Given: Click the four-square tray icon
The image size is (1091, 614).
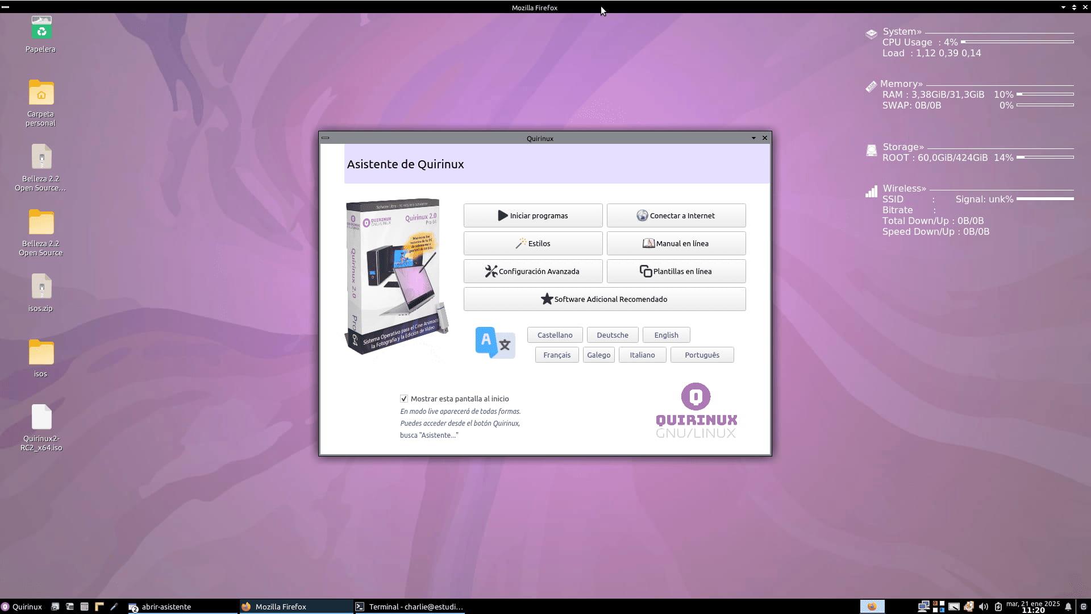Looking at the screenshot, I should 939,606.
